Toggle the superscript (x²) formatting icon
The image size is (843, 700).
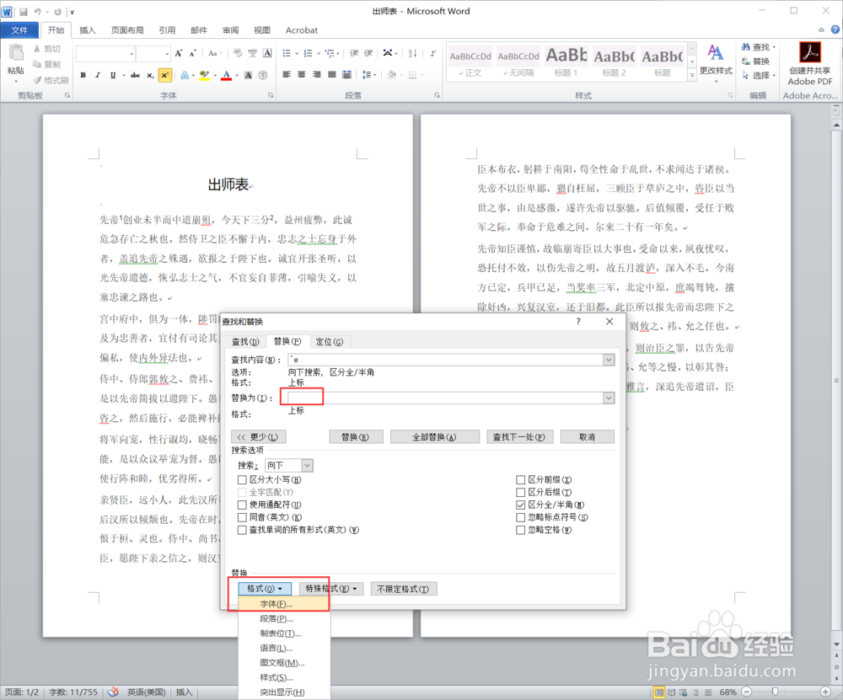point(165,75)
